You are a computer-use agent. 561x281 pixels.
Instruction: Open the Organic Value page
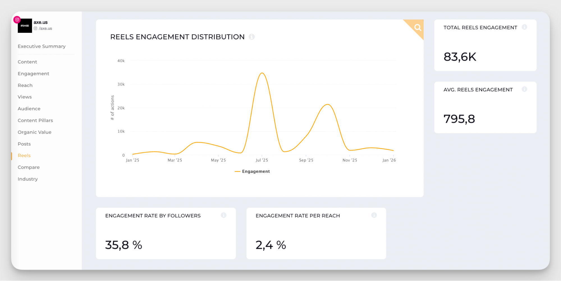[35, 132]
